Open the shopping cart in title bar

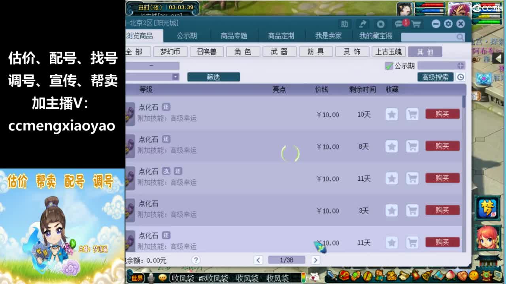416,24
